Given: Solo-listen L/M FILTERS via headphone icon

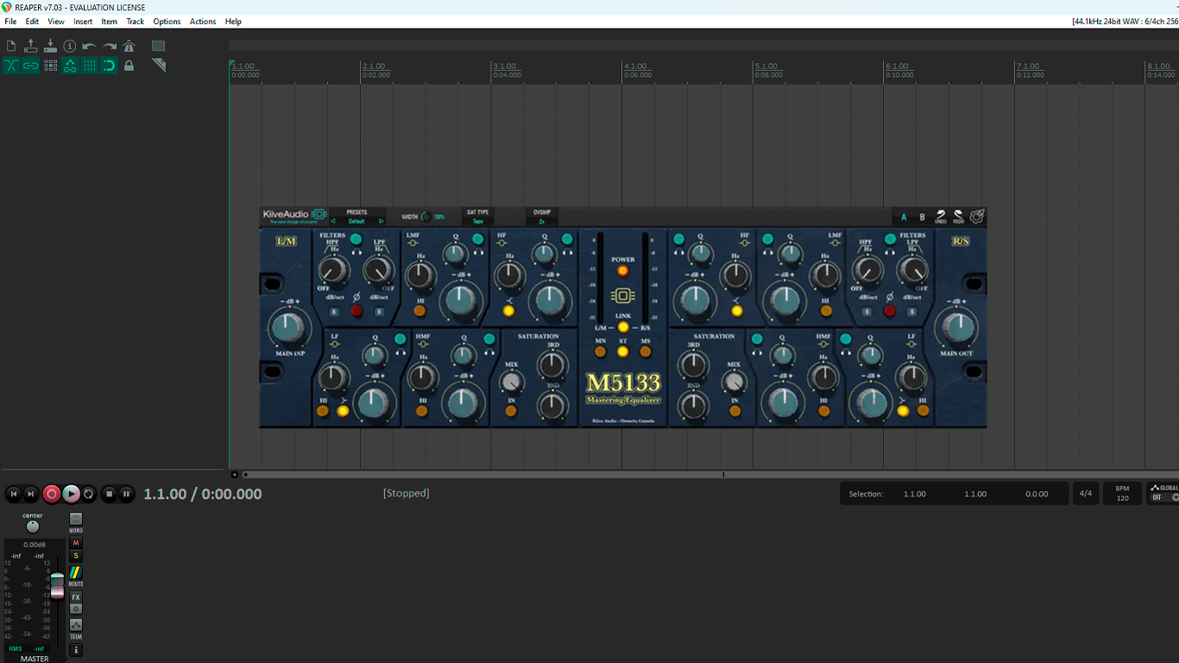Looking at the screenshot, I should 357,254.
